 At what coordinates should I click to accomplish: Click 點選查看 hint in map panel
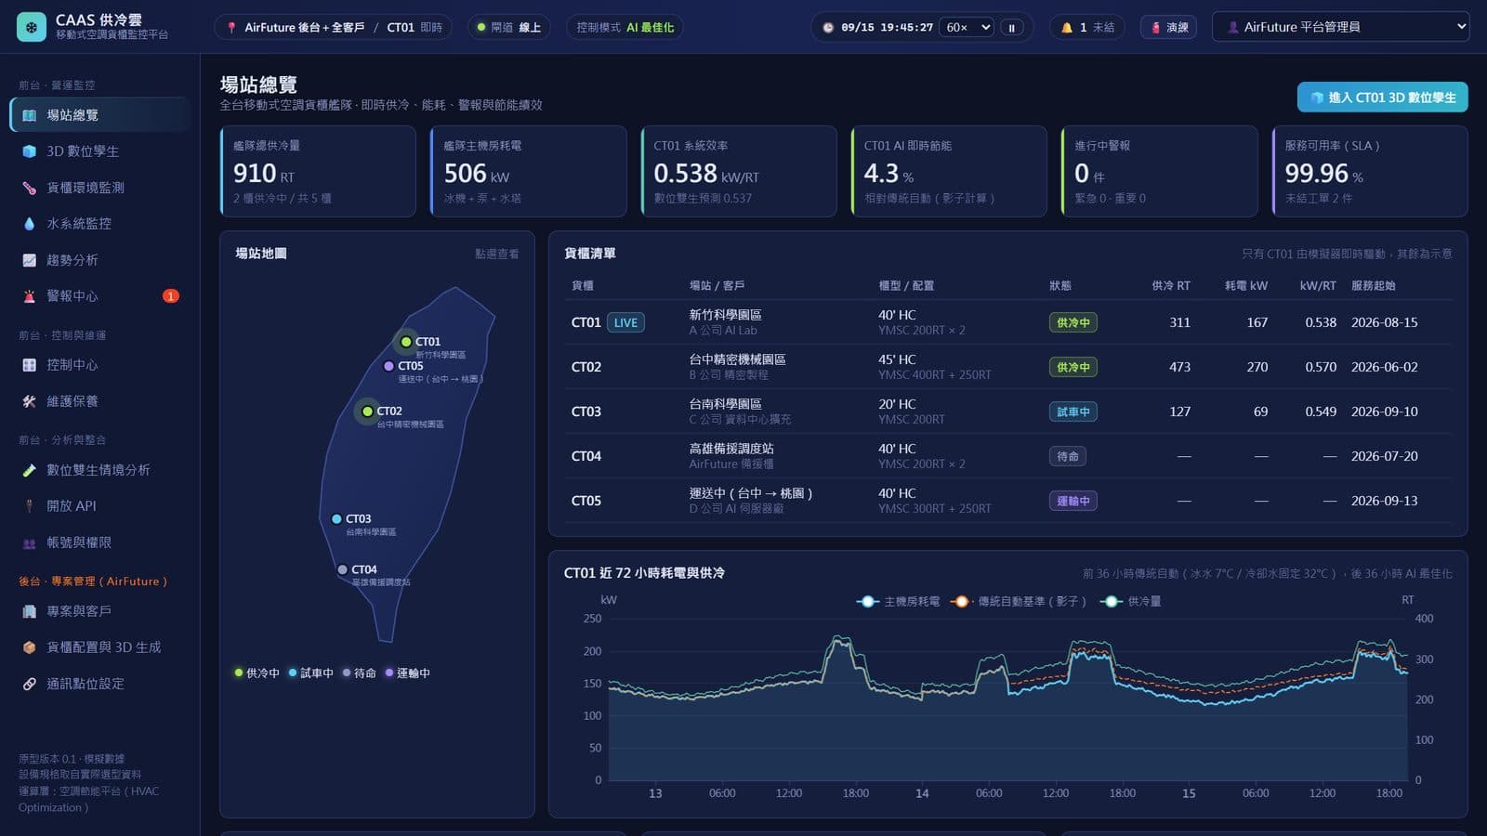pos(496,254)
